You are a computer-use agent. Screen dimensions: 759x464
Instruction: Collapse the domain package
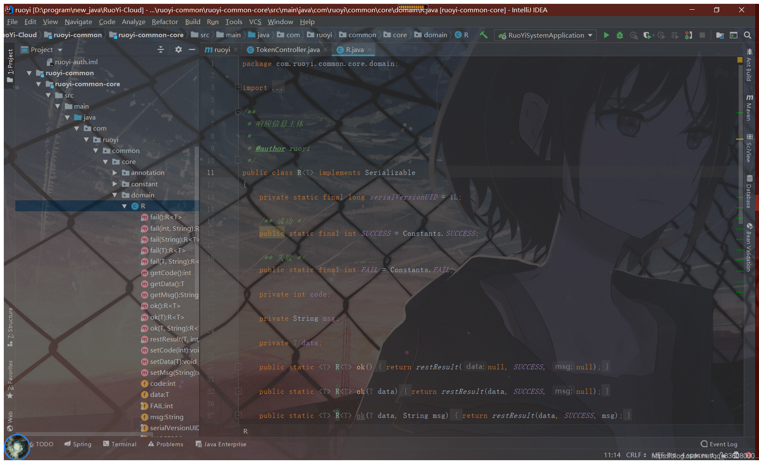point(115,195)
